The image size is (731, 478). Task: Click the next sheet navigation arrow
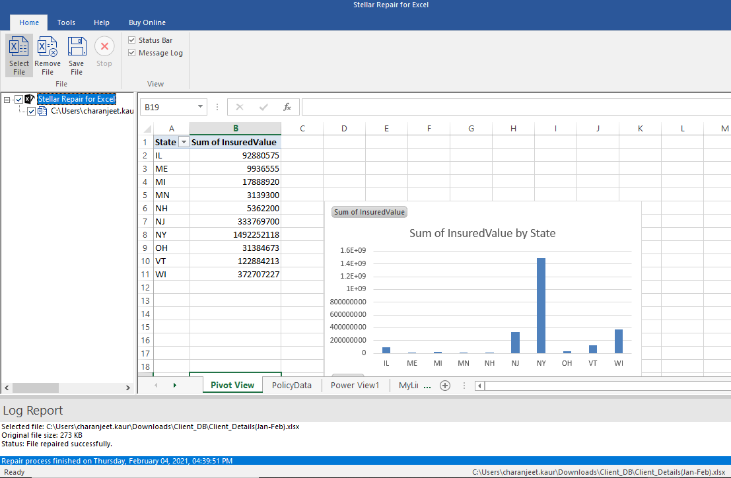[175, 386]
